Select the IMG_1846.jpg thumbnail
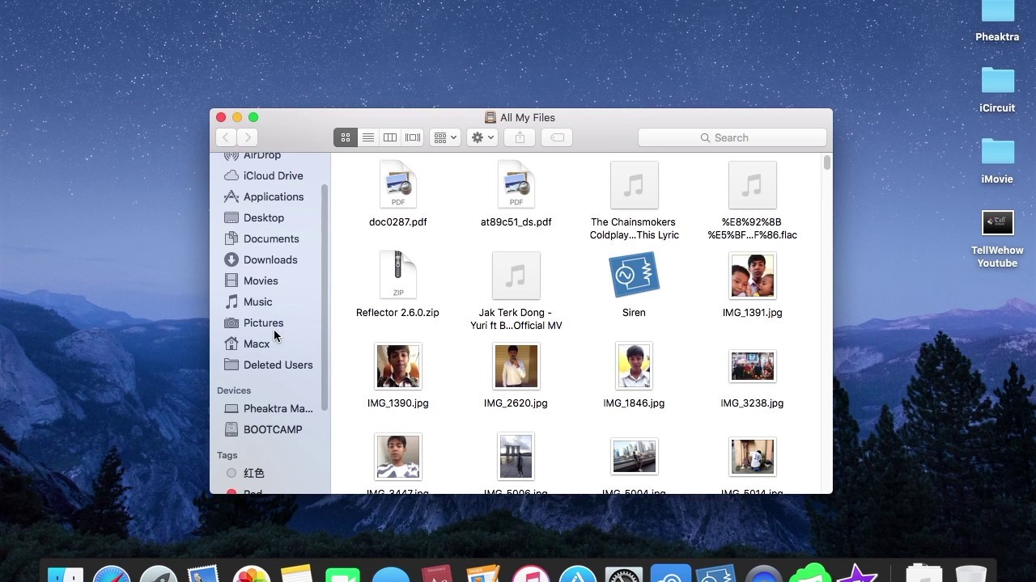Image resolution: width=1036 pixels, height=582 pixels. (634, 366)
